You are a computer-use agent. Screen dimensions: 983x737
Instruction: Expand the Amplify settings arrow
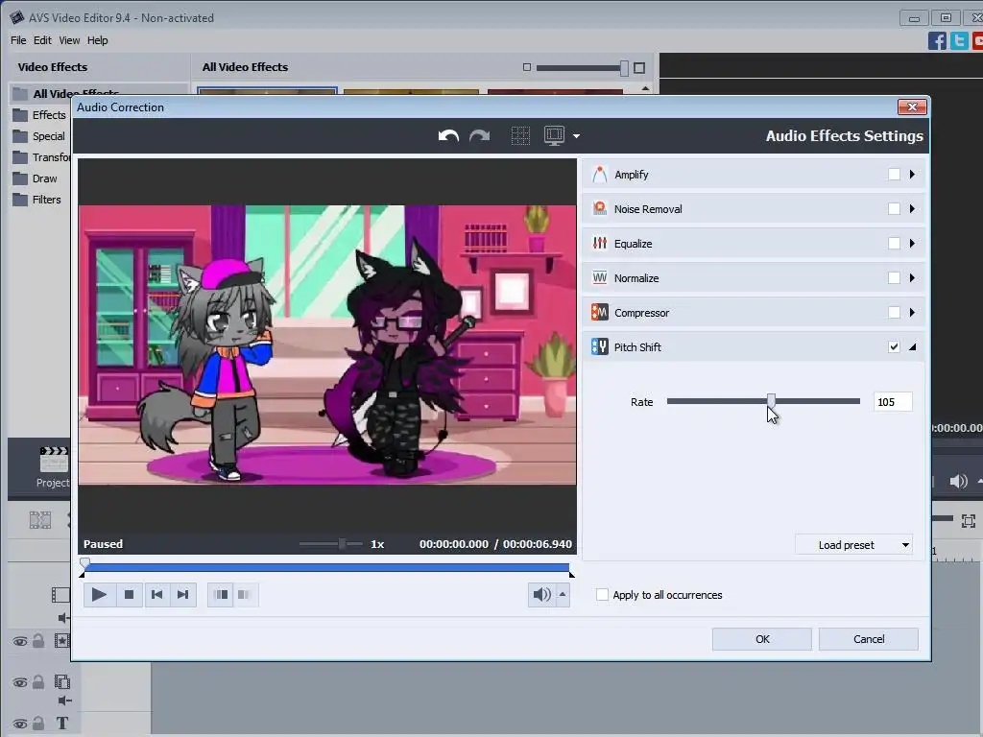(x=912, y=175)
